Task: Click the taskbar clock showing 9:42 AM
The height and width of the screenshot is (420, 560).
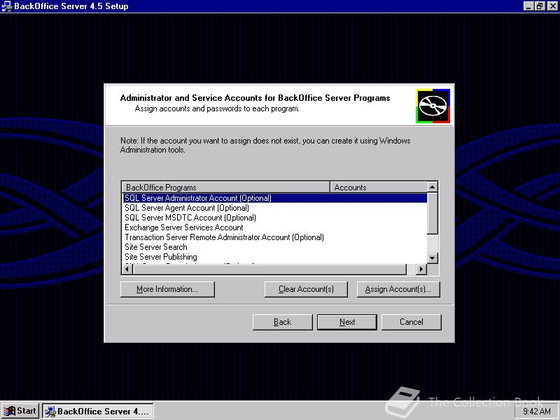Action: tap(537, 412)
